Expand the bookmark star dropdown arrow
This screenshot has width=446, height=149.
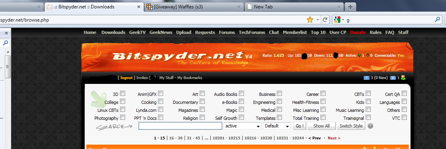318,20
